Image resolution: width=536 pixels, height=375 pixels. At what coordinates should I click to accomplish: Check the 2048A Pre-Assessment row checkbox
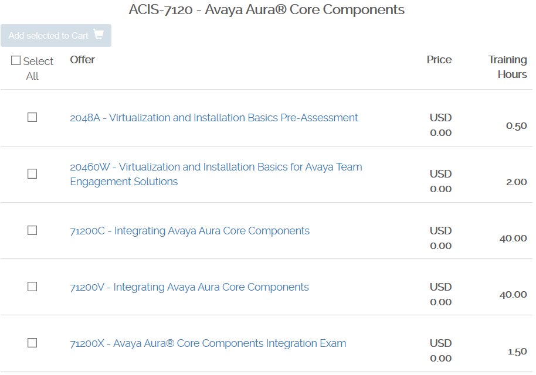(32, 117)
